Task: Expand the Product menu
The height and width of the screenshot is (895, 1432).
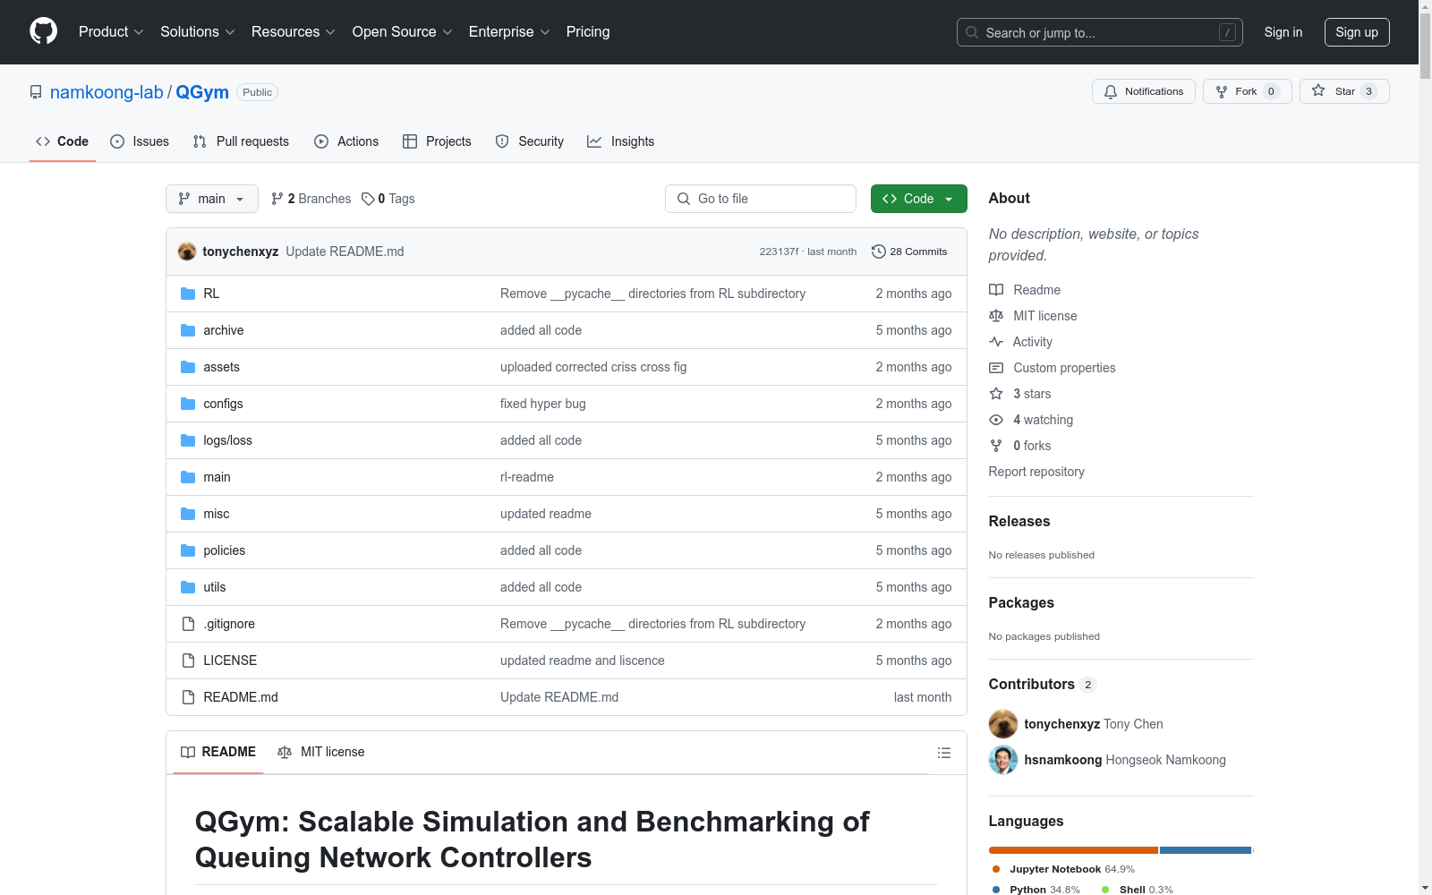Action: pyautogui.click(x=111, y=32)
